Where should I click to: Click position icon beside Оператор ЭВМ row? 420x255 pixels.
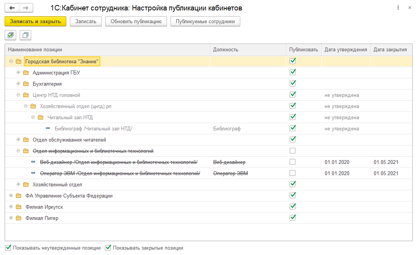tap(33, 174)
